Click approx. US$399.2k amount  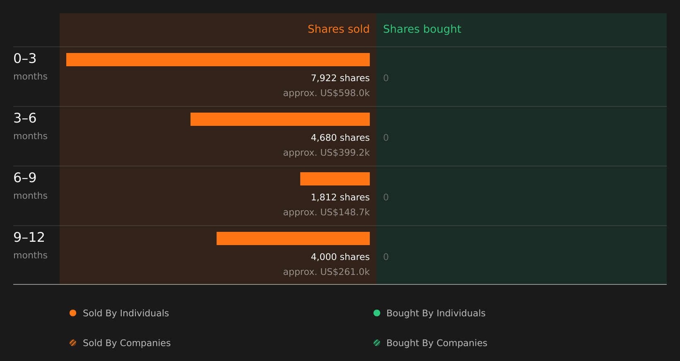tap(326, 153)
